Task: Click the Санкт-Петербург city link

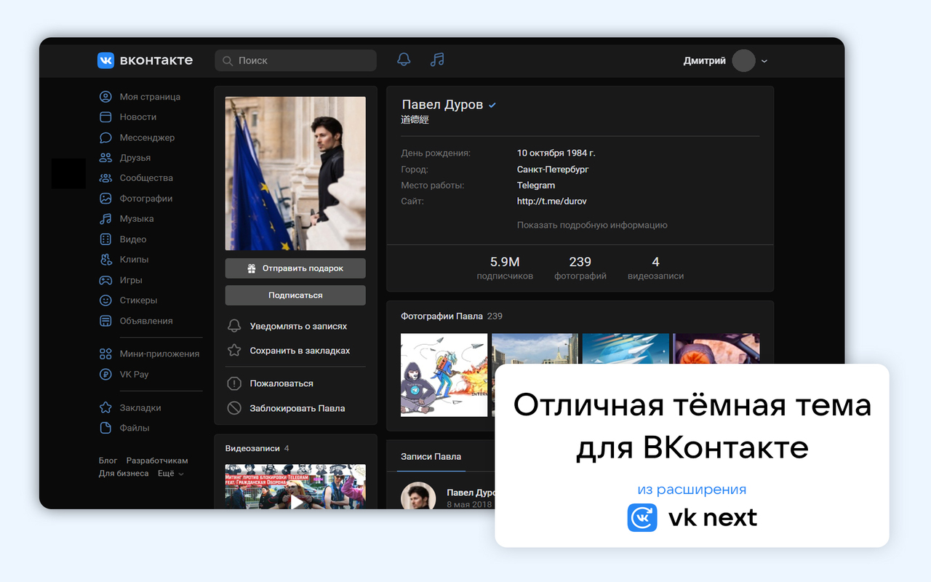Action: pyautogui.click(x=553, y=170)
